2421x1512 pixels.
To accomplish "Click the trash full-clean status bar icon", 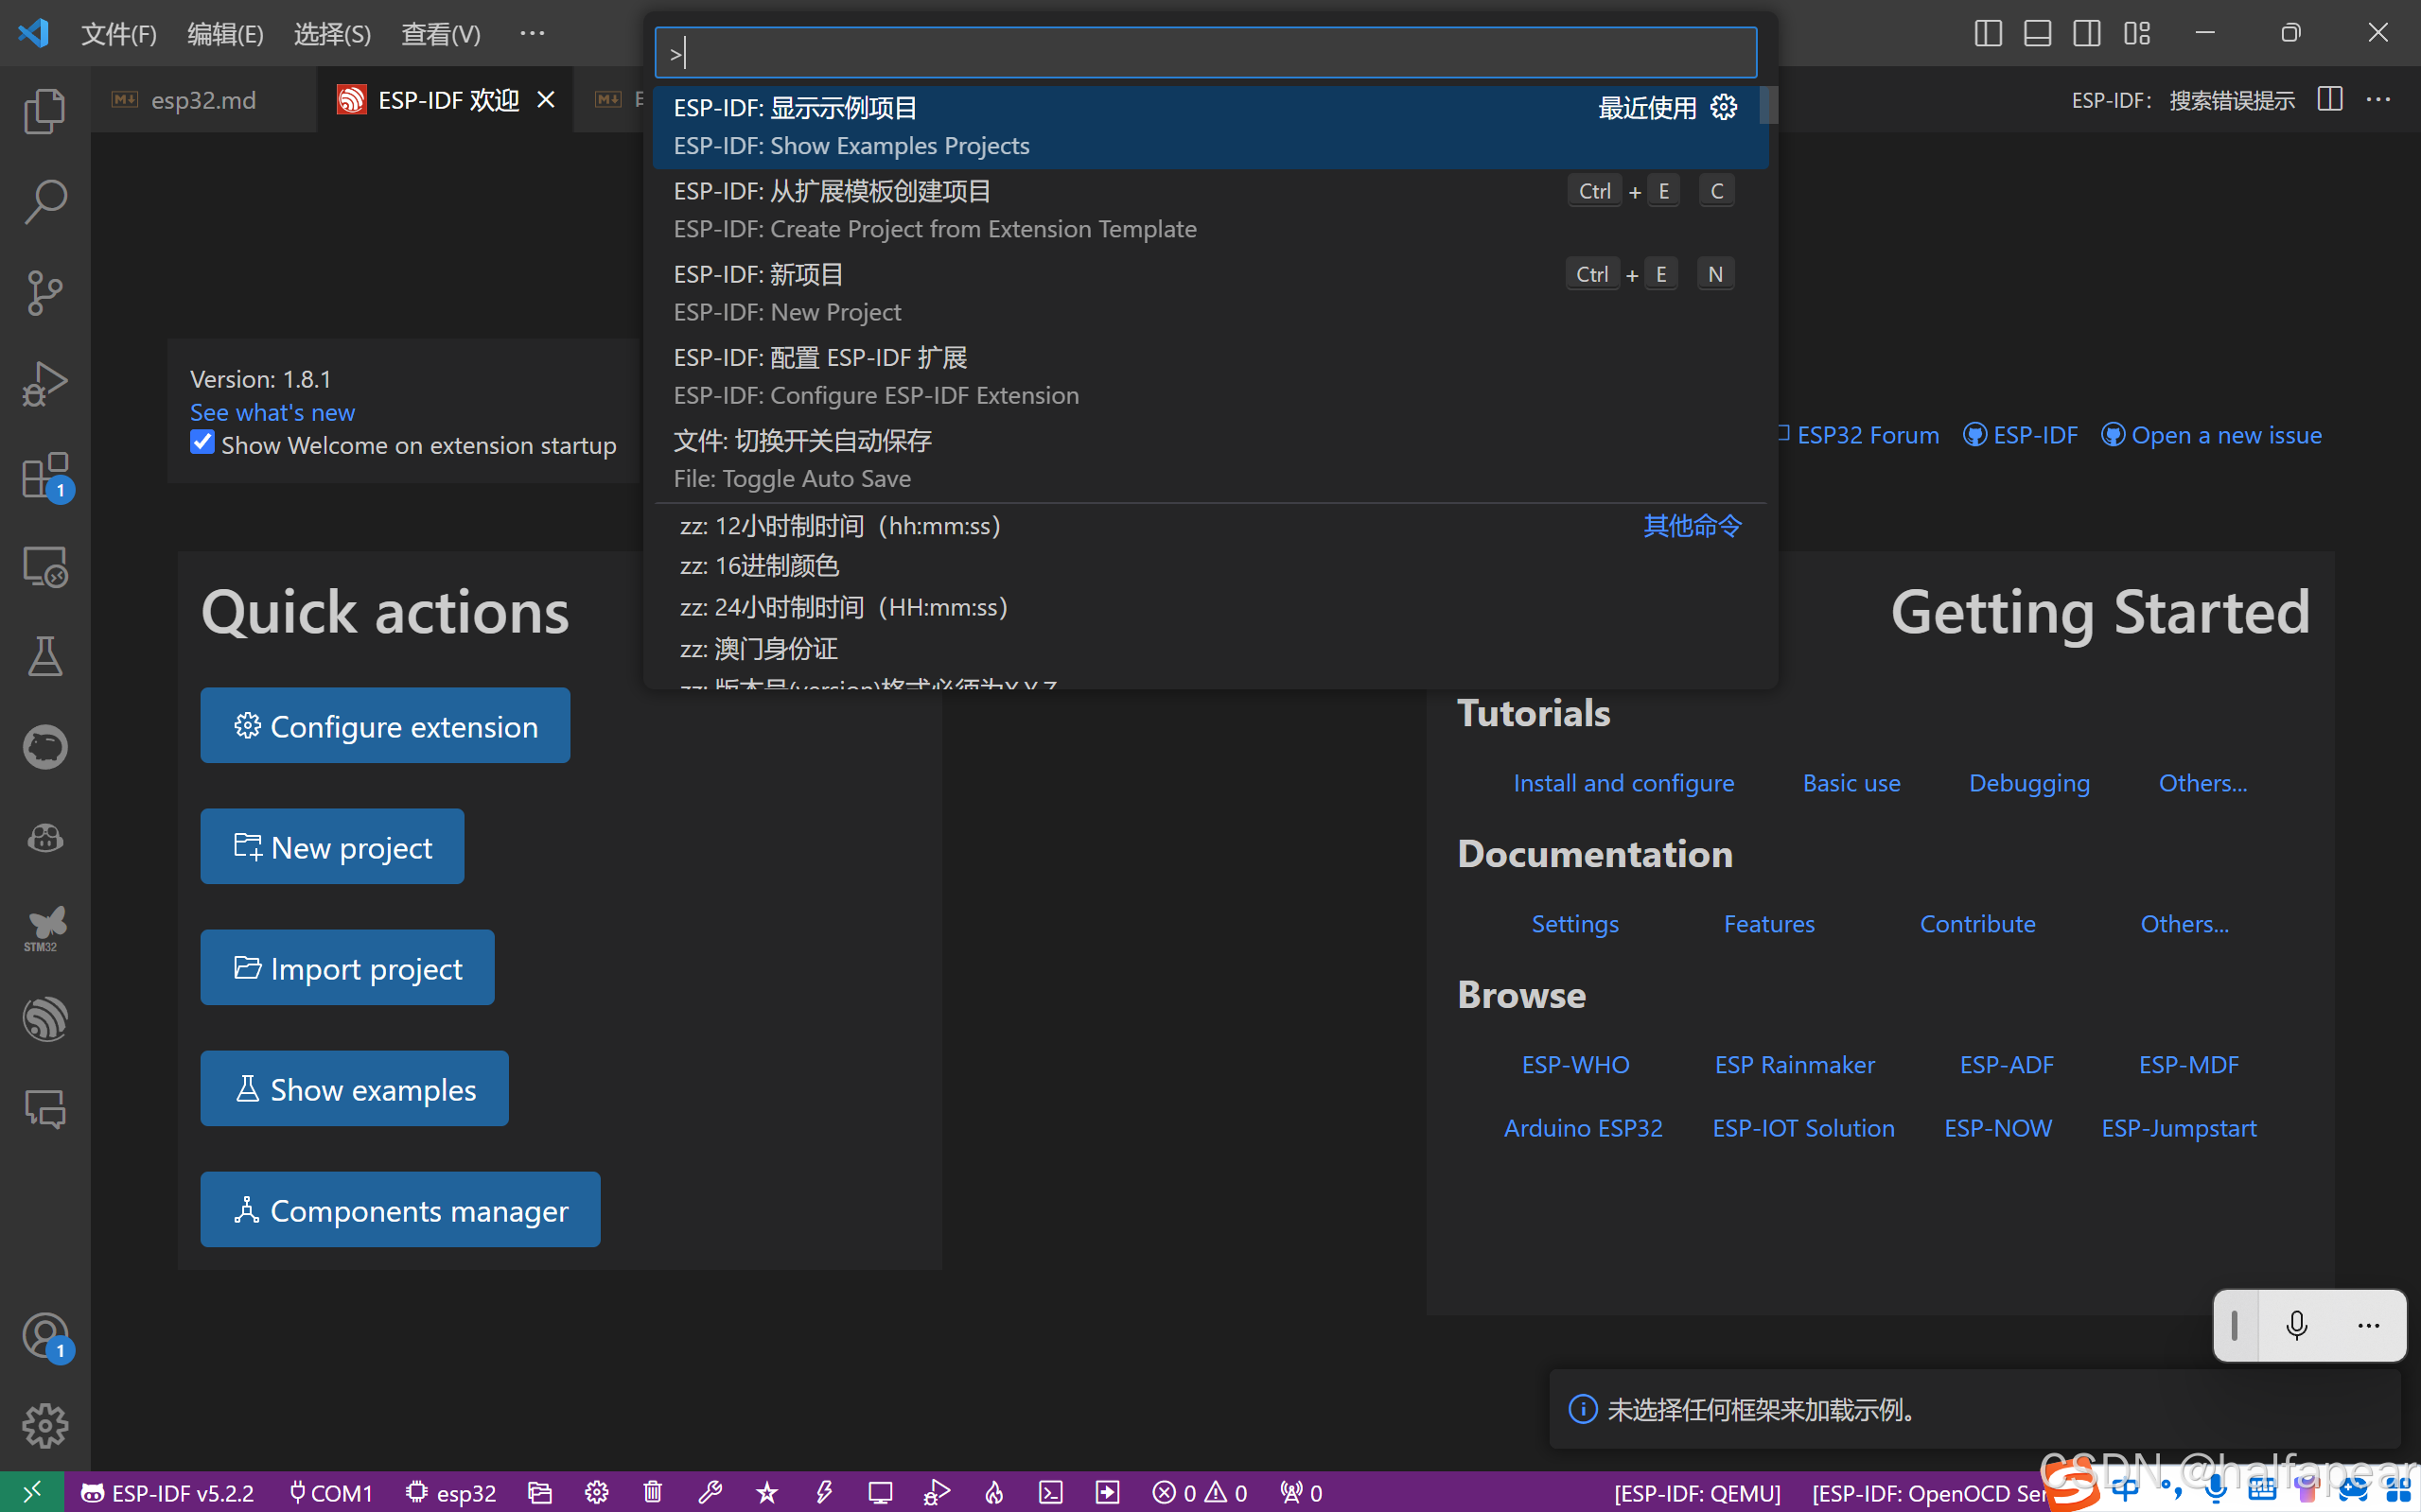I will click(652, 1493).
